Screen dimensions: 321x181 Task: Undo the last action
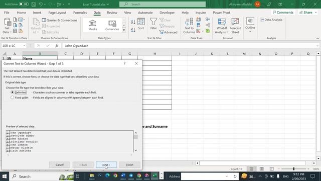[41, 4]
